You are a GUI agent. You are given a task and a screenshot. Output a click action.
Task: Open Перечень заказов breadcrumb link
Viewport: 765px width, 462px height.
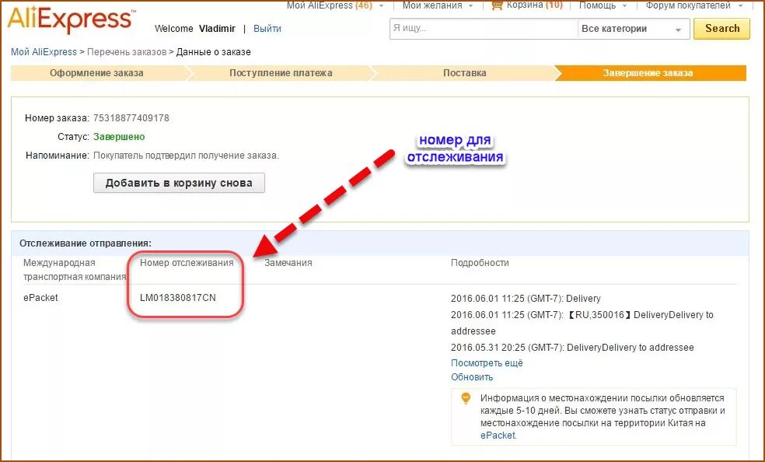pyautogui.click(x=127, y=52)
